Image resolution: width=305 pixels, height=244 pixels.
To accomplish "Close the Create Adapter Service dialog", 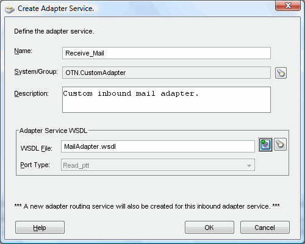I will 288,5.
